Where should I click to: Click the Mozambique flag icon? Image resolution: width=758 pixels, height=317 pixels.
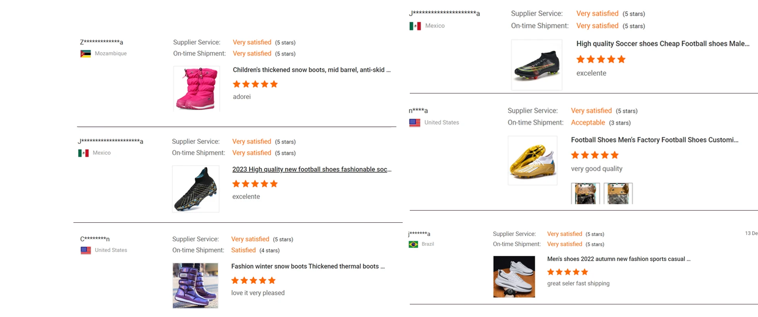click(x=86, y=54)
